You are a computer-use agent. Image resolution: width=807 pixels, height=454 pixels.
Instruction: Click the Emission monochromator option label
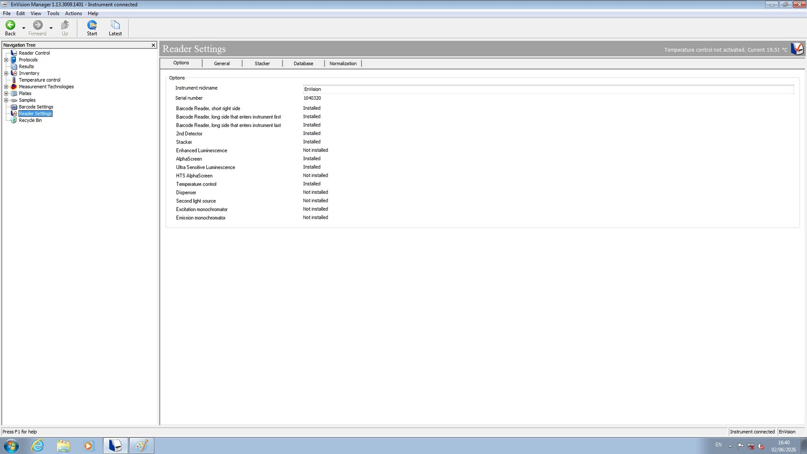click(x=201, y=218)
